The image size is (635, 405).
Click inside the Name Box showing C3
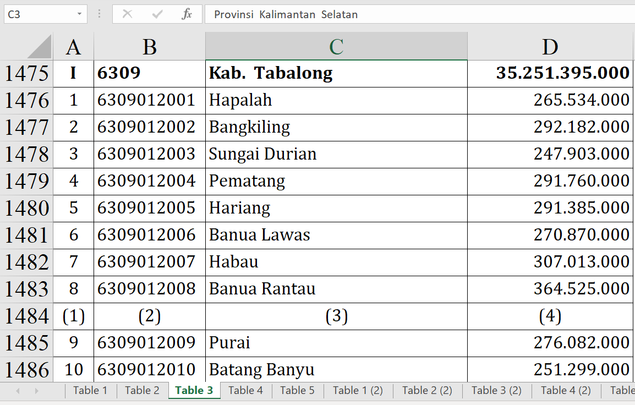tap(37, 14)
